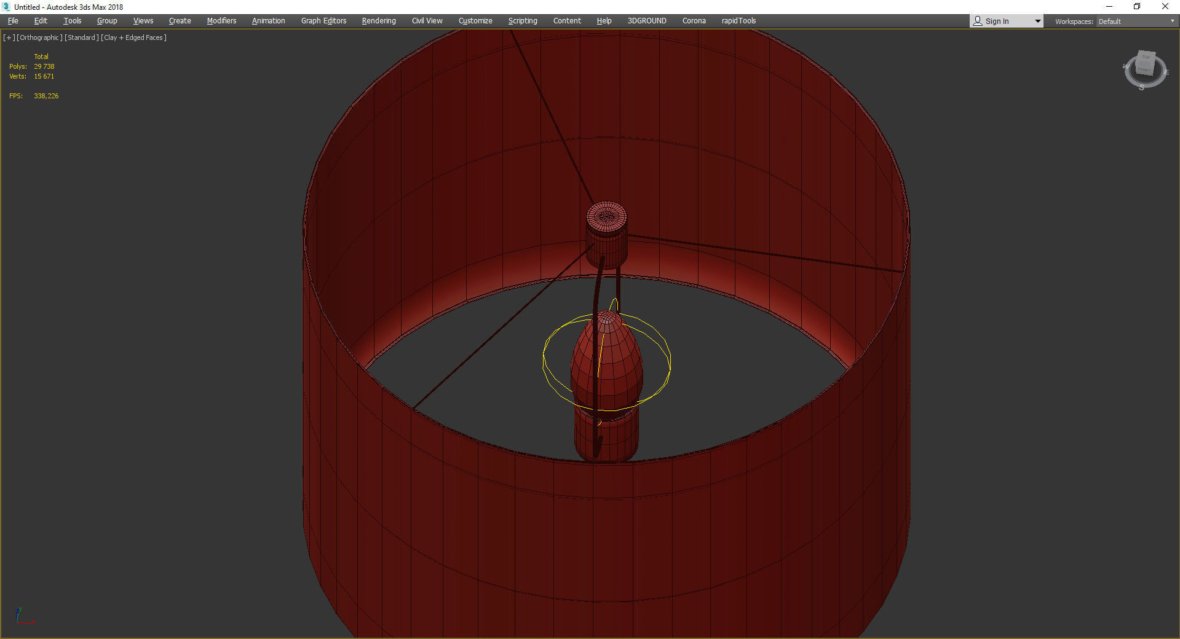1180x639 pixels.
Task: Open the Rendering menu
Action: (x=379, y=21)
